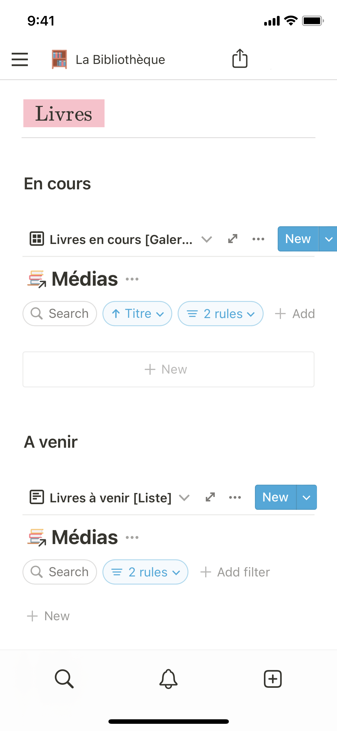Open more options for Livres en cours view
Image resolution: width=337 pixels, height=731 pixels.
pyautogui.click(x=258, y=239)
